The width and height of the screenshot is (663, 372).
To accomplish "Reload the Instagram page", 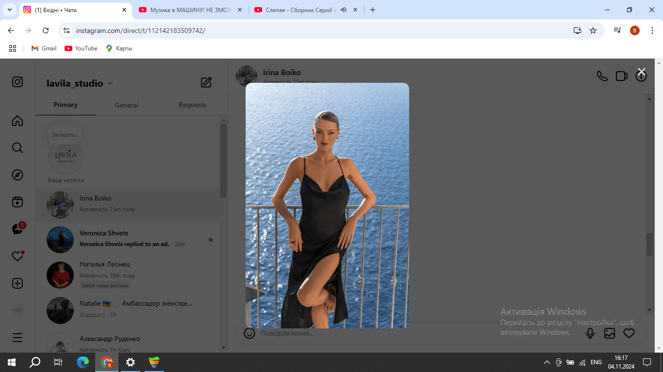I will click(46, 31).
